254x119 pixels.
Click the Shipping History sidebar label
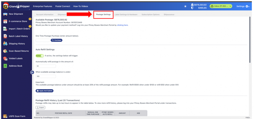tap(17, 44)
